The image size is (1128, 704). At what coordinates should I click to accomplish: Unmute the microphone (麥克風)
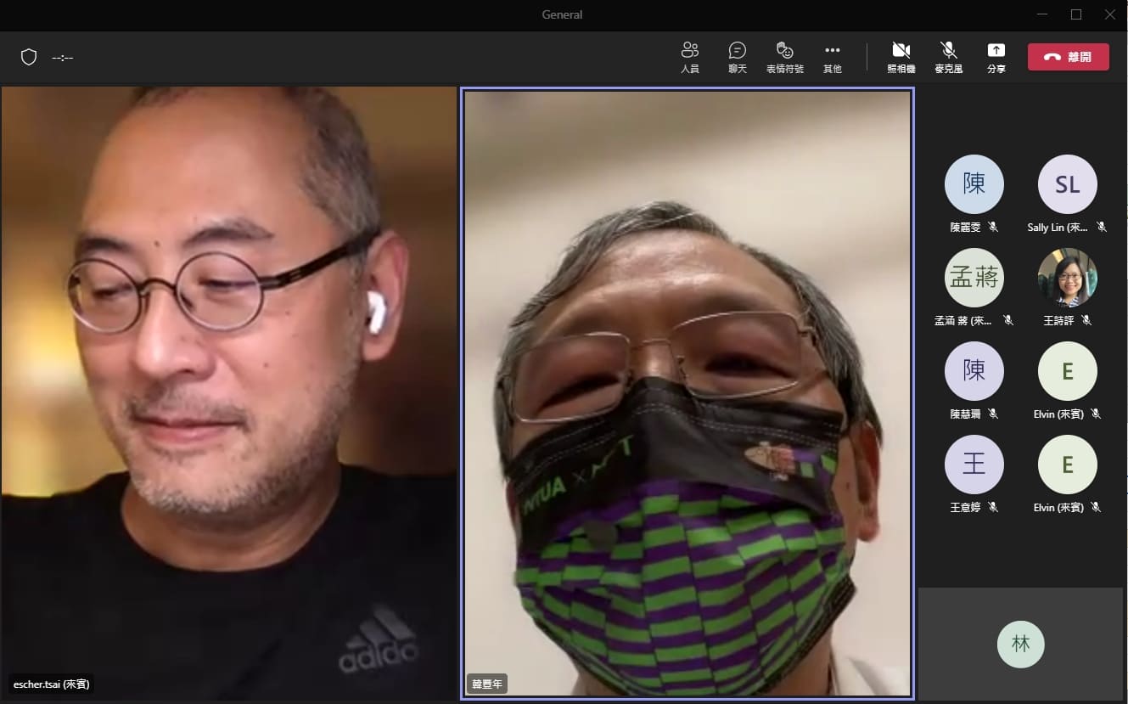click(948, 57)
